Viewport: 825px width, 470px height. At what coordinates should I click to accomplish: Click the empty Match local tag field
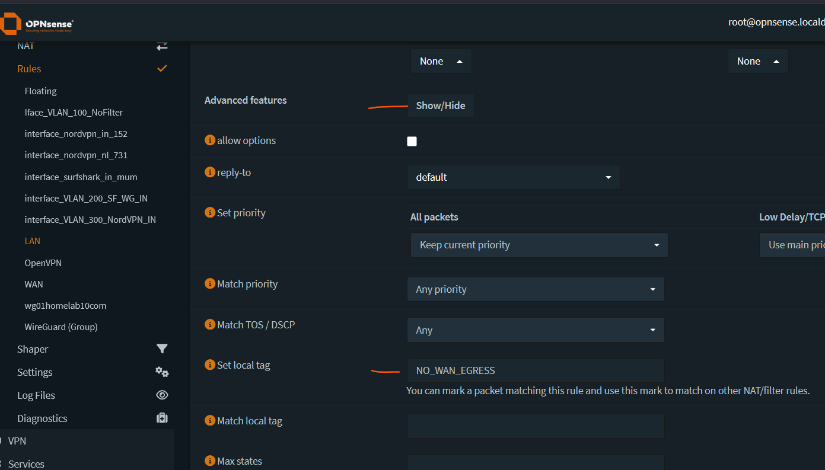pyautogui.click(x=536, y=426)
